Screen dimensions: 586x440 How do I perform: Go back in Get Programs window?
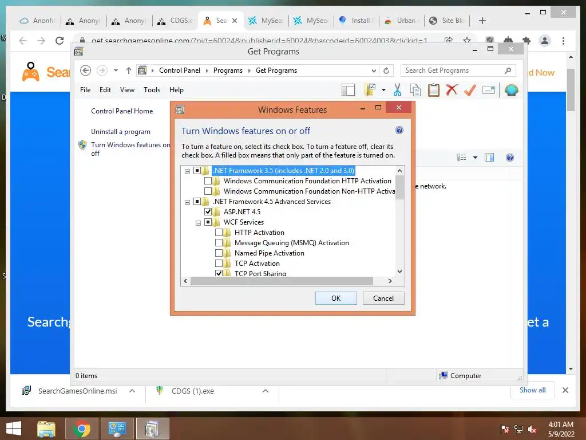(x=86, y=70)
